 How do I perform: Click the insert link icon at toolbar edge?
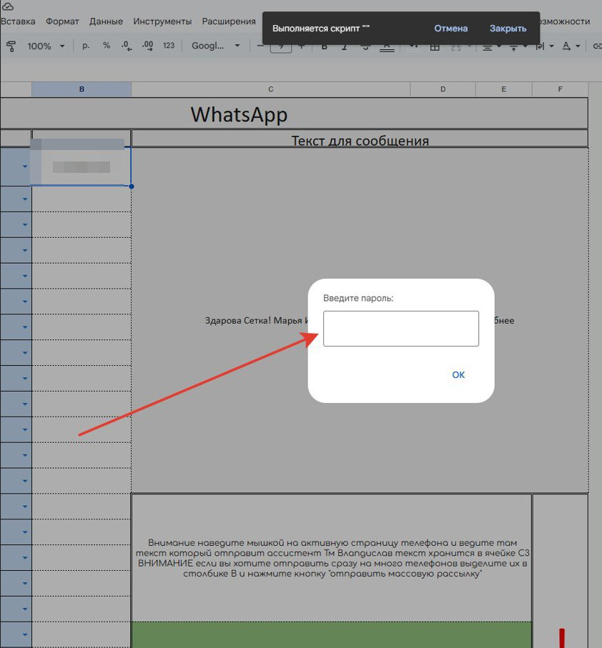click(x=597, y=46)
